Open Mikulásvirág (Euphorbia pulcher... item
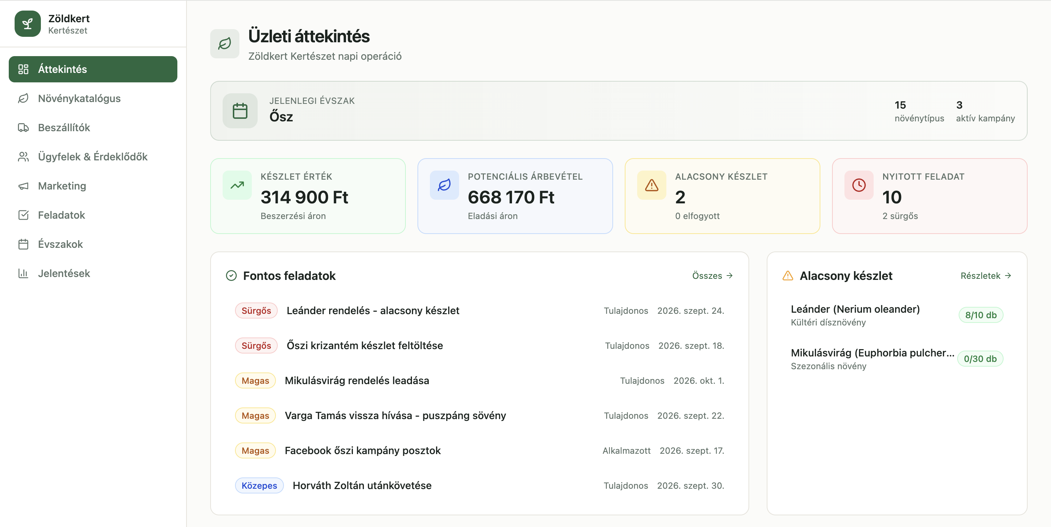The image size is (1051, 527). [x=897, y=359]
